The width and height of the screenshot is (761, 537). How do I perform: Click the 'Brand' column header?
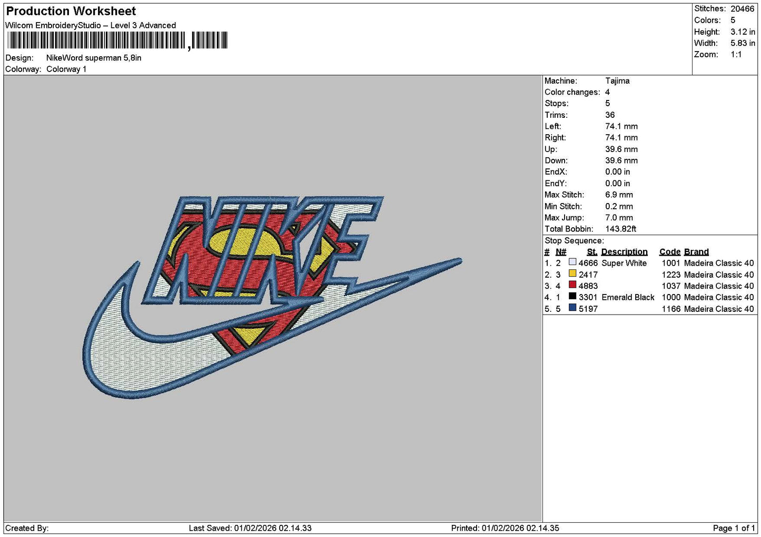(x=696, y=252)
